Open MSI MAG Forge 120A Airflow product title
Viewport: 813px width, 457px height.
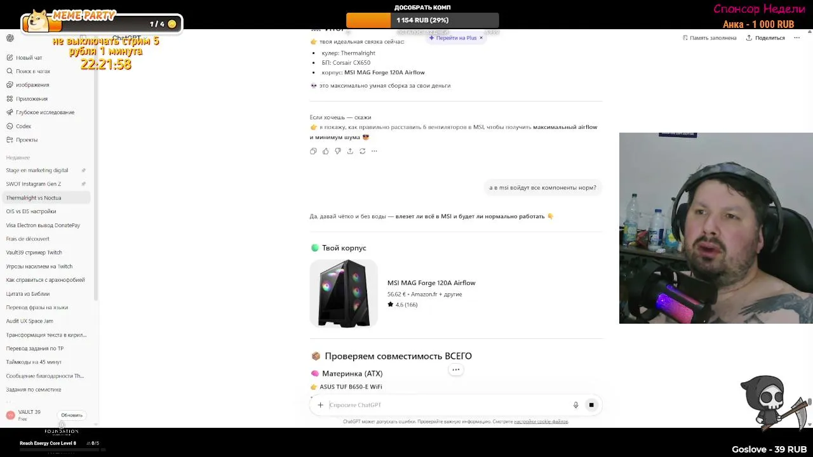pyautogui.click(x=431, y=283)
